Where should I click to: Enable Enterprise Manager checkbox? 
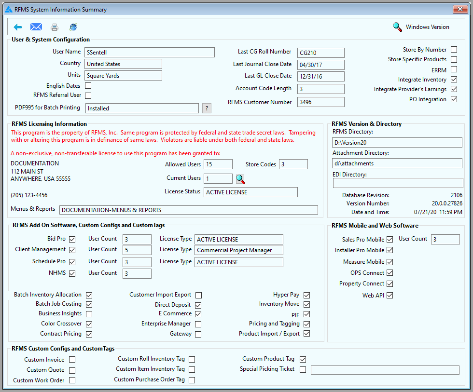click(198, 324)
